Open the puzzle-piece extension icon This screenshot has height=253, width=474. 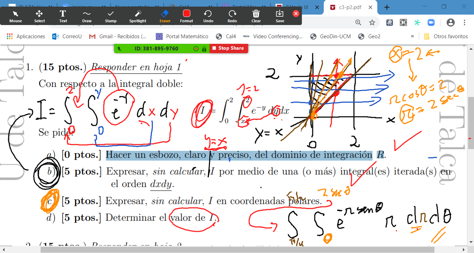pos(390,23)
